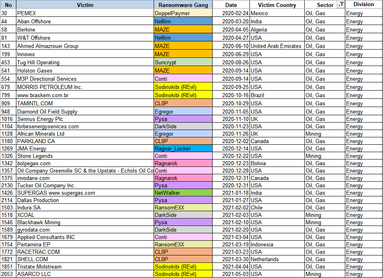The height and width of the screenshot is (278, 383).
Task: Select the NetWalker gang cell
Action: pos(183,193)
